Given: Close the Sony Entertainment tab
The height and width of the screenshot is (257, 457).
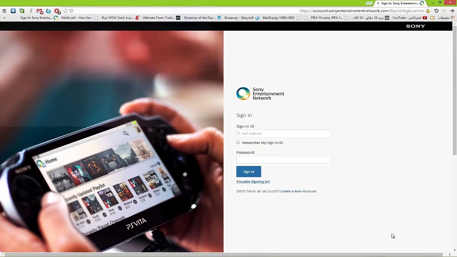Looking at the screenshot, I should click(x=378, y=3).
